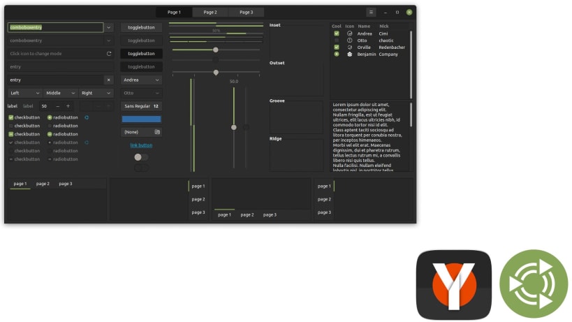Select the Cimi nick cell
This screenshot has width=572, height=322.
(383, 34)
